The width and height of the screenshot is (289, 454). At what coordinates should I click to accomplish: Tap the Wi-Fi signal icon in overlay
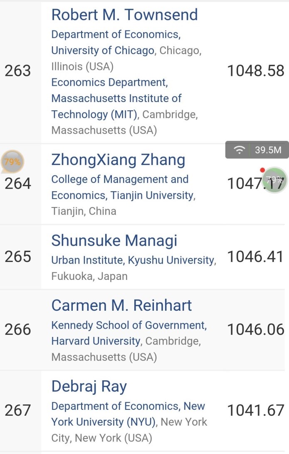click(239, 150)
